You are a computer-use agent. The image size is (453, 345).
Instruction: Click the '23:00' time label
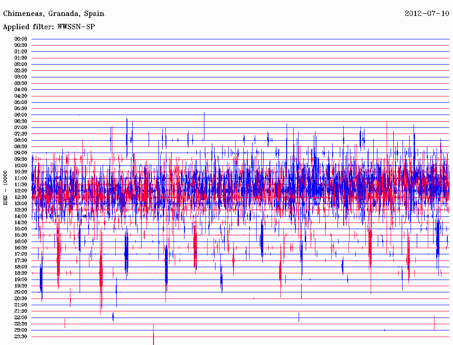click(20, 330)
